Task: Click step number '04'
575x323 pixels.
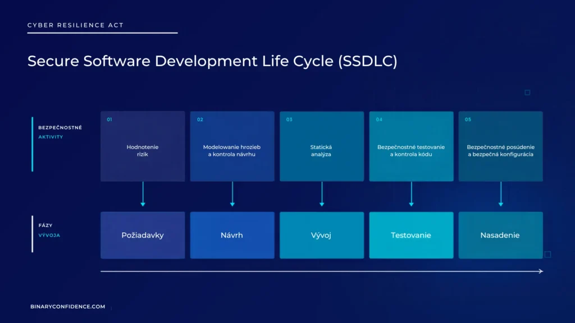Action: (379, 119)
